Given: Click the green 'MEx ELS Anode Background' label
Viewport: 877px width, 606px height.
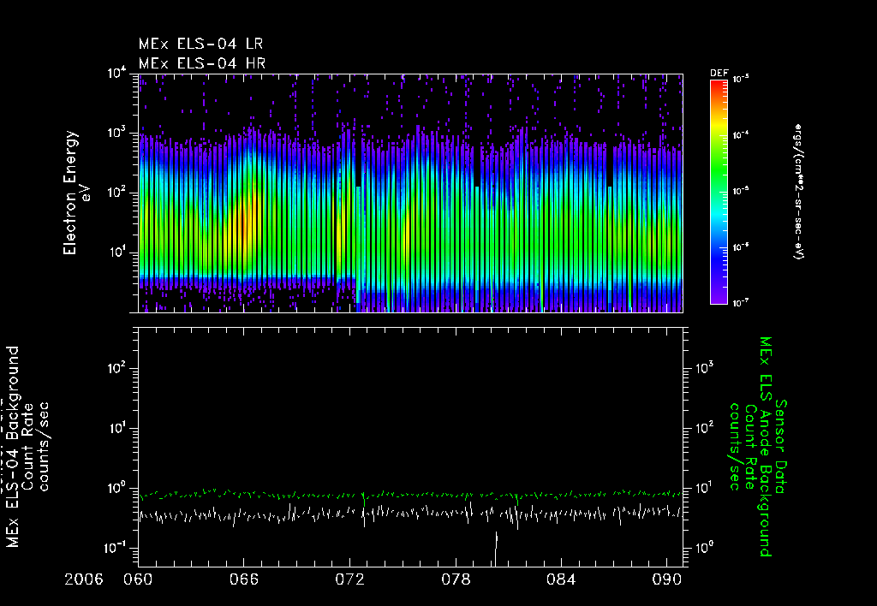Looking at the screenshot, I should click(765, 447).
